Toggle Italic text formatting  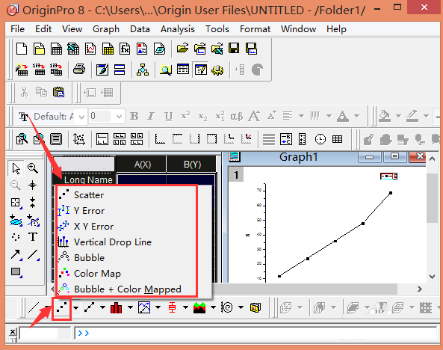[151, 116]
